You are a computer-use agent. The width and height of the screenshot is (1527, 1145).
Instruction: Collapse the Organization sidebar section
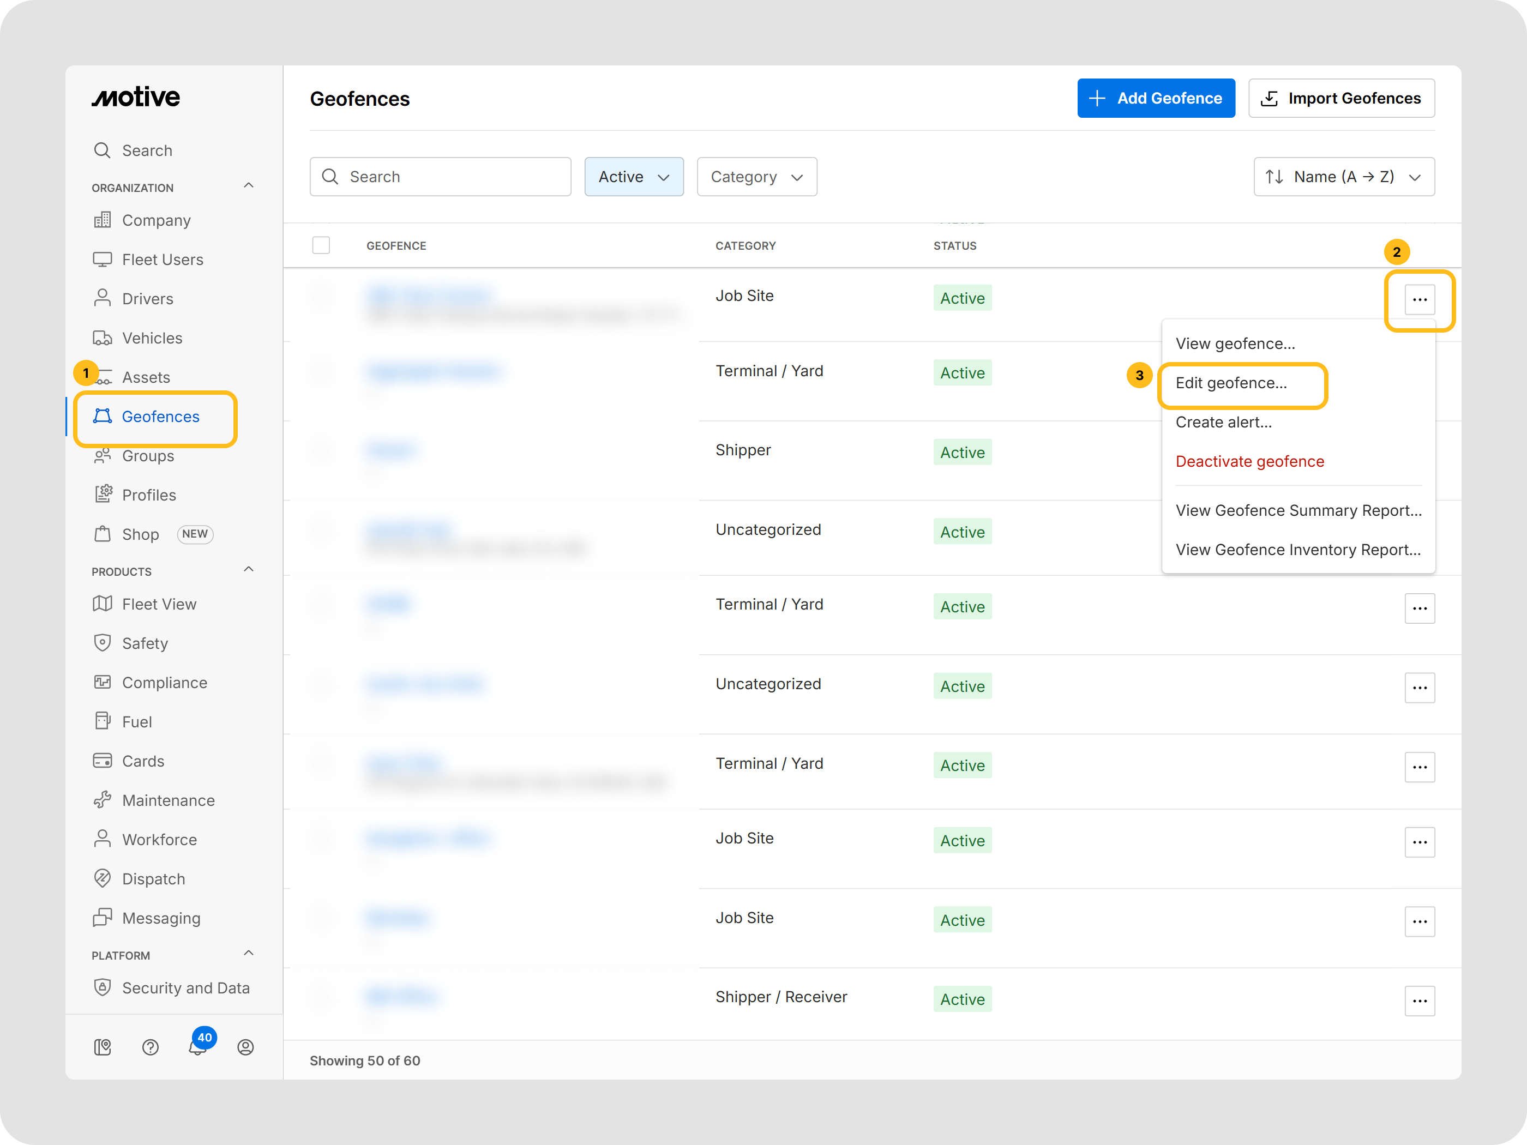tap(249, 186)
